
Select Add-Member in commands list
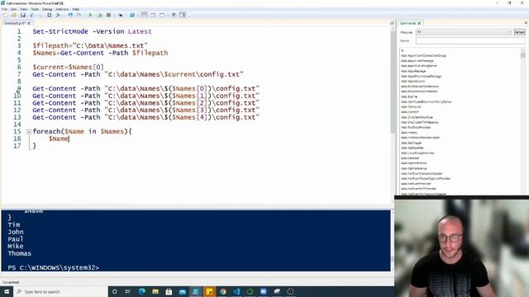tap(410, 158)
